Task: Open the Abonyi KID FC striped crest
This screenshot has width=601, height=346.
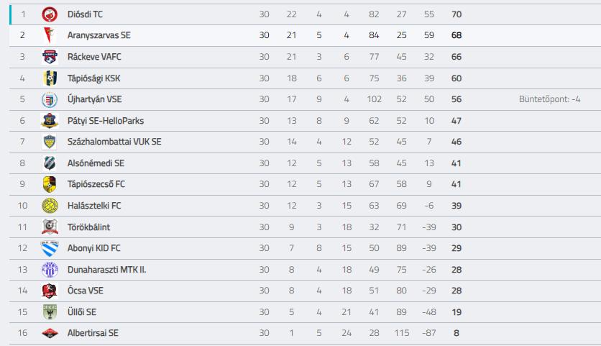Action: (50, 249)
